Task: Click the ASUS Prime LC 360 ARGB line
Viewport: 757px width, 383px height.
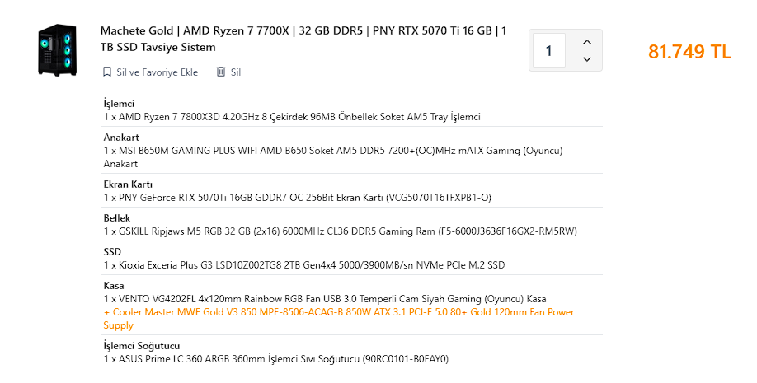Action: pyautogui.click(x=276, y=359)
